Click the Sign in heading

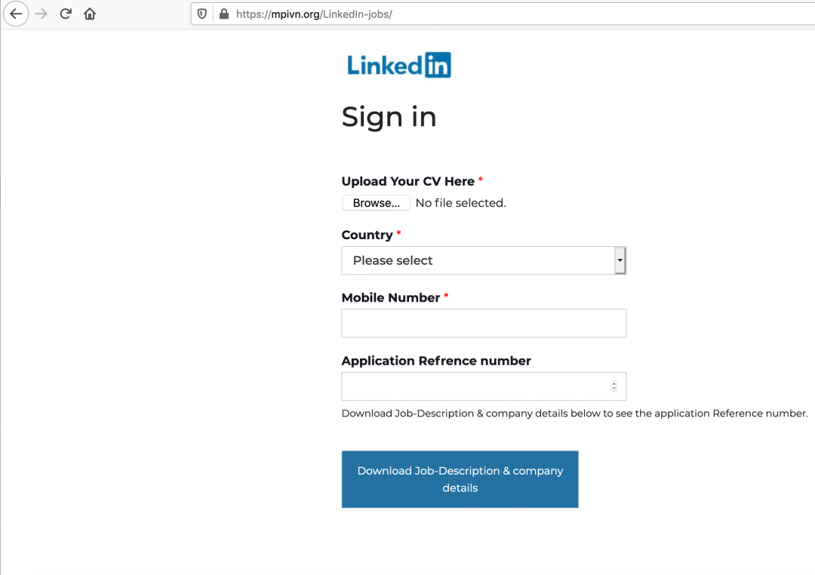389,117
